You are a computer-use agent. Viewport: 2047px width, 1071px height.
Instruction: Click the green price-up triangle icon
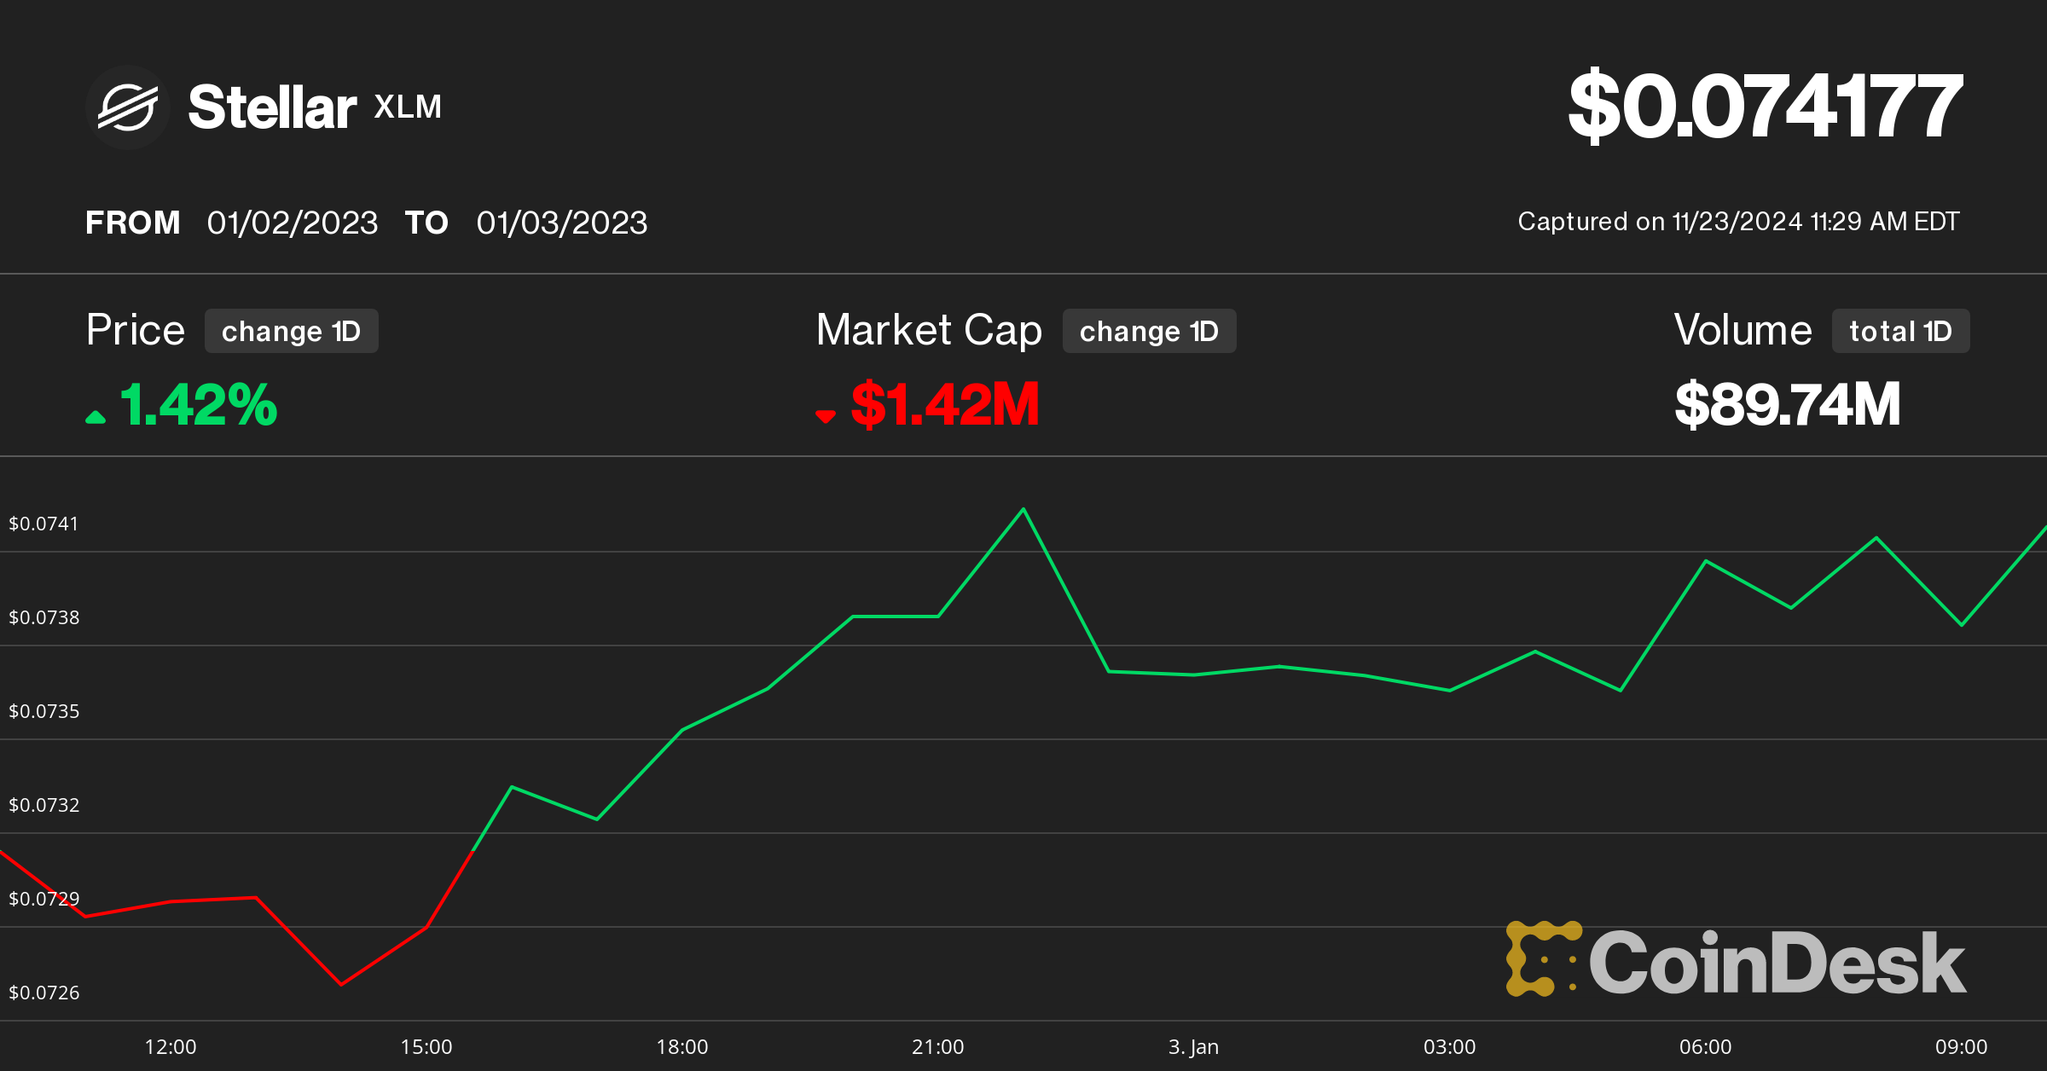point(96,416)
